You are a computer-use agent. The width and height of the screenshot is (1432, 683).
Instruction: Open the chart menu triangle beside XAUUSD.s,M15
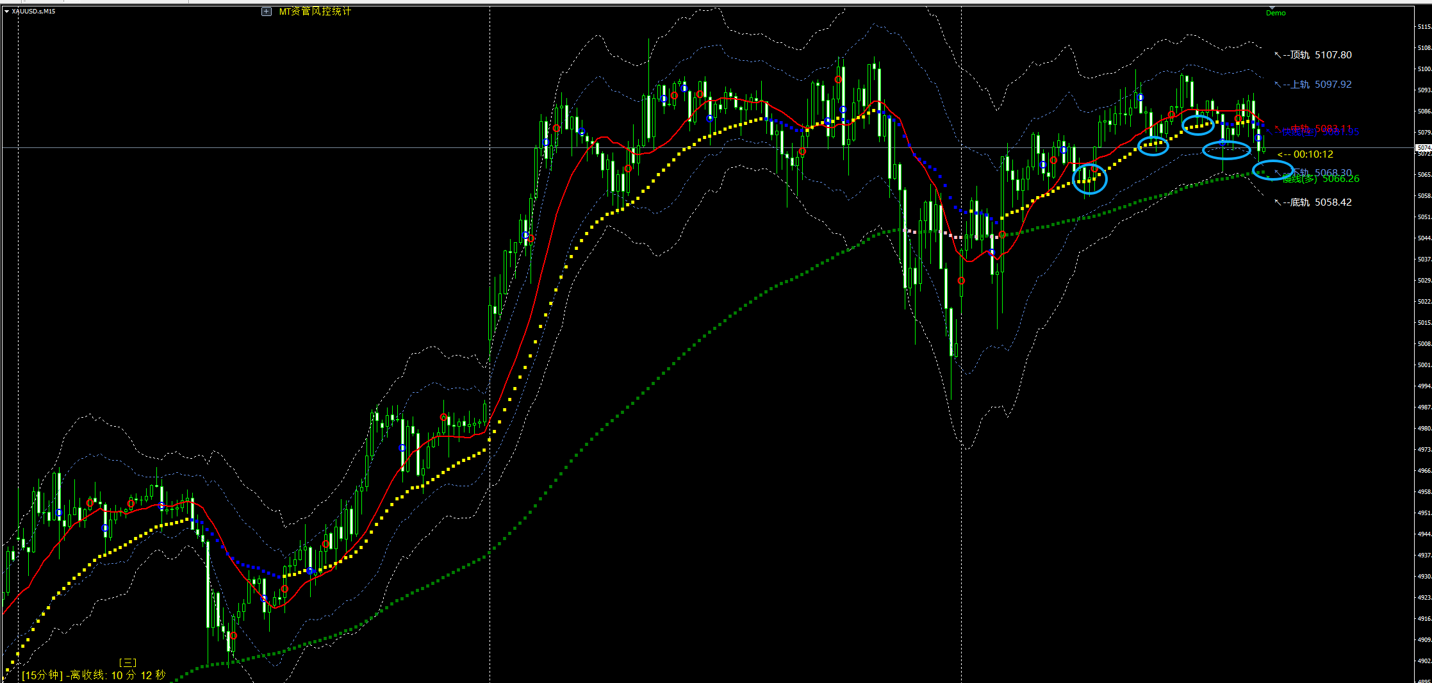(6, 12)
